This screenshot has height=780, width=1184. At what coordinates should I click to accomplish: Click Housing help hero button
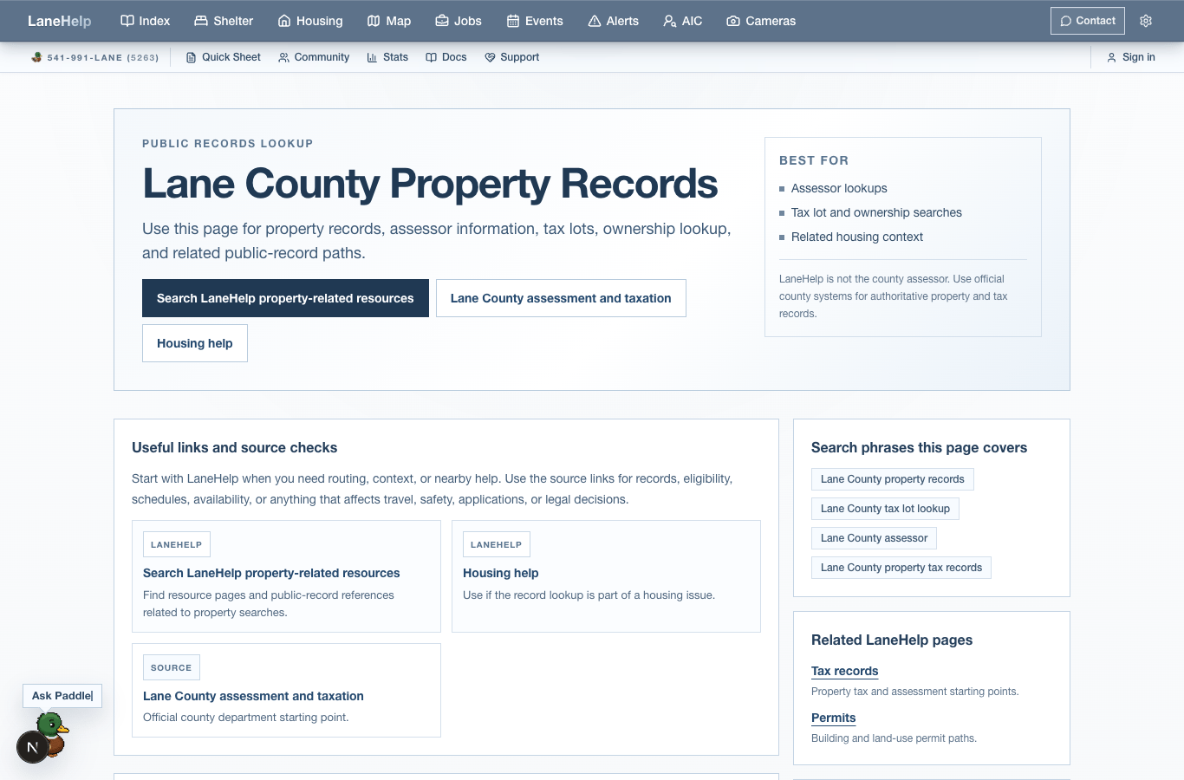point(195,343)
